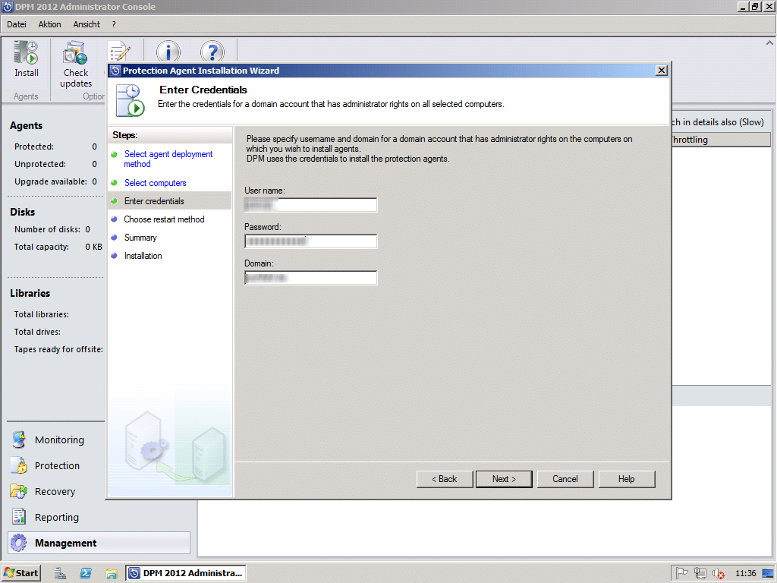Switch to Protection workspace label

point(57,465)
